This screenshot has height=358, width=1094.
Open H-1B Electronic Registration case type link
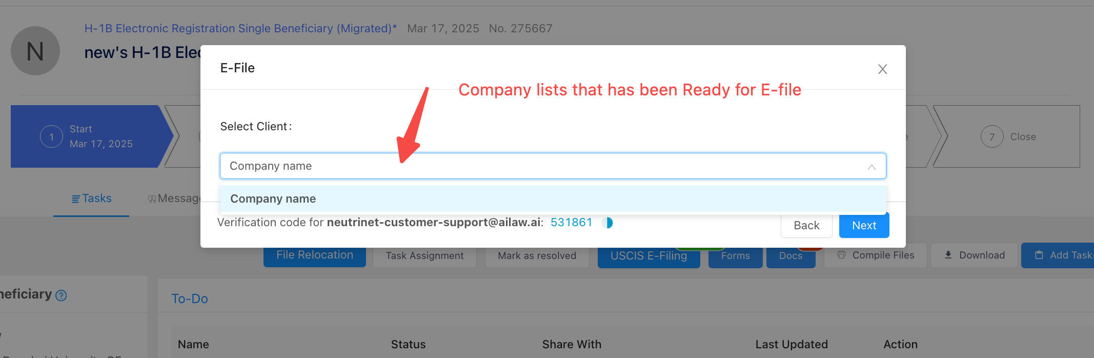pyautogui.click(x=240, y=29)
